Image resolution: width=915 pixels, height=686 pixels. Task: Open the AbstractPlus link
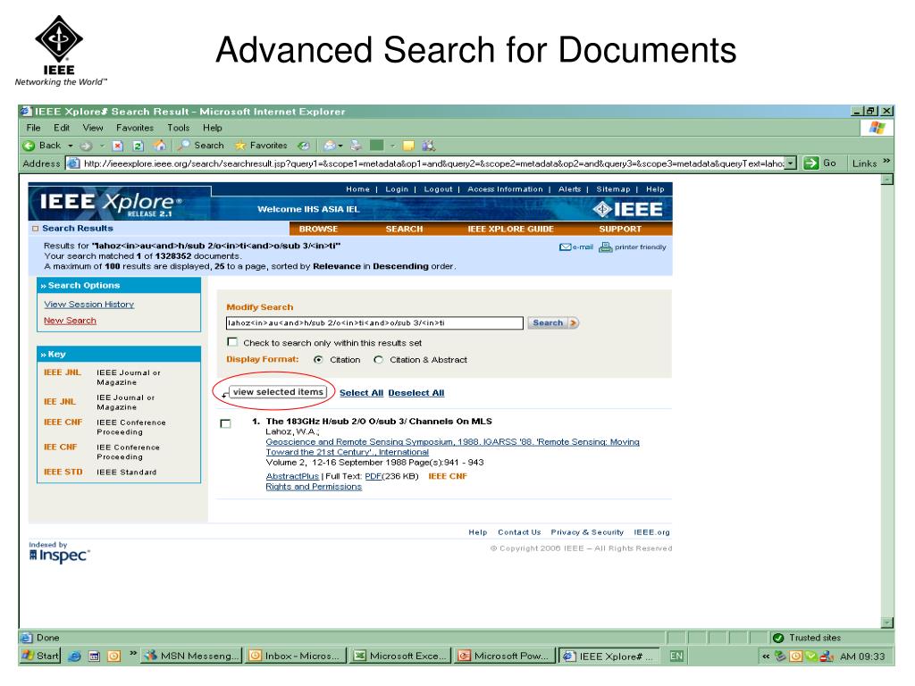coord(292,477)
